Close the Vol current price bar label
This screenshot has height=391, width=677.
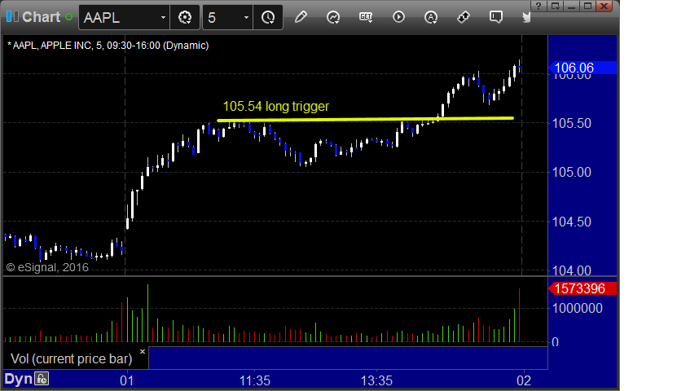(x=143, y=351)
